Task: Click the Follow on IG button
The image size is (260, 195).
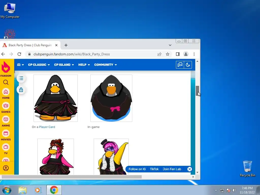Action: pos(137,169)
